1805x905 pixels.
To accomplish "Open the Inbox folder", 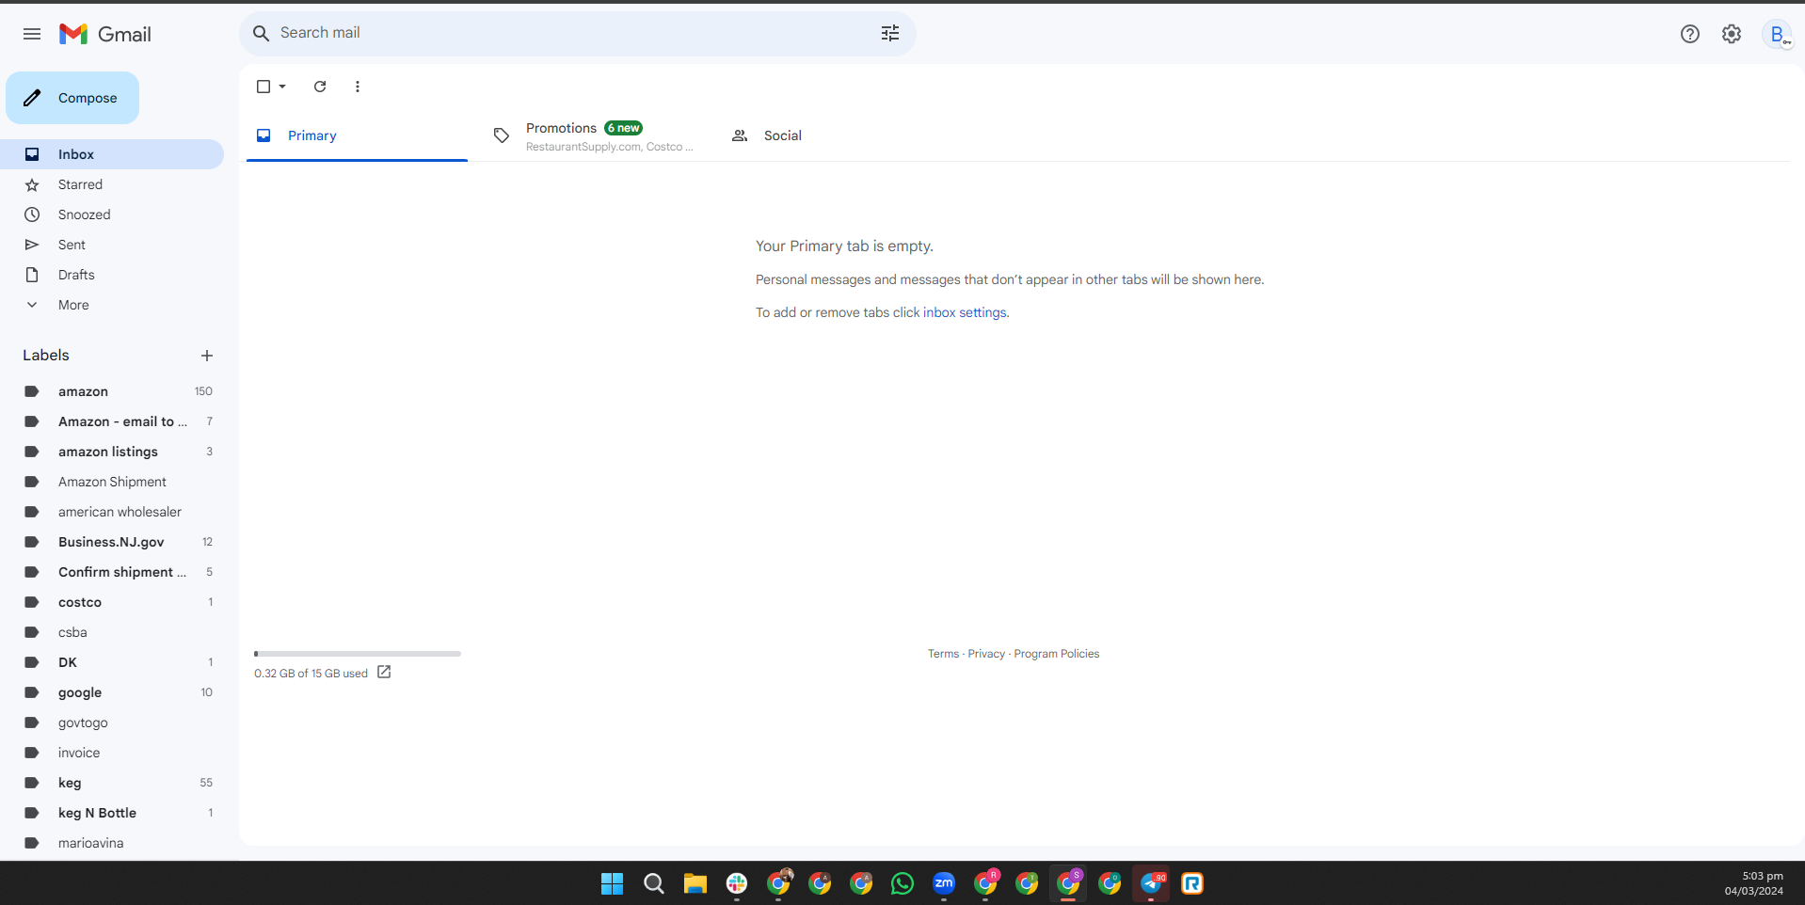I will pos(112,154).
